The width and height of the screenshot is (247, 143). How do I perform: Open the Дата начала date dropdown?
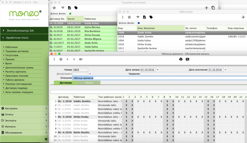pyautogui.click(x=158, y=70)
